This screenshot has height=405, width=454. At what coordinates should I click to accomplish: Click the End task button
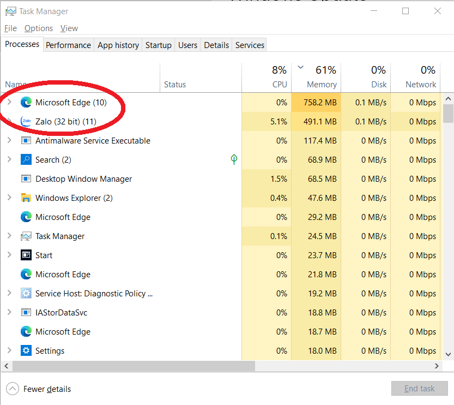point(419,389)
